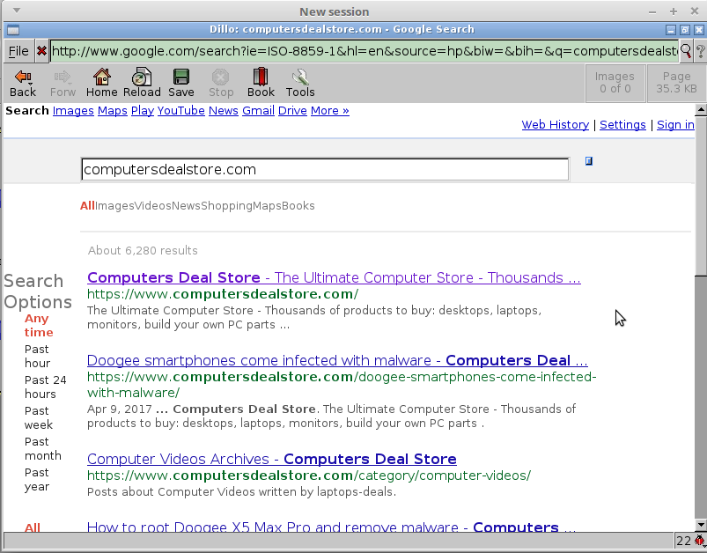Filter results to Past hour

pos(38,357)
